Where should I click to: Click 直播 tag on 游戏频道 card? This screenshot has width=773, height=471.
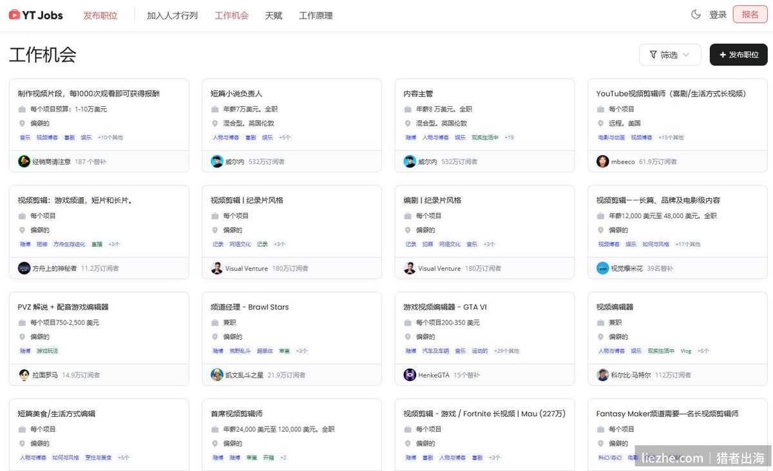pyautogui.click(x=97, y=245)
